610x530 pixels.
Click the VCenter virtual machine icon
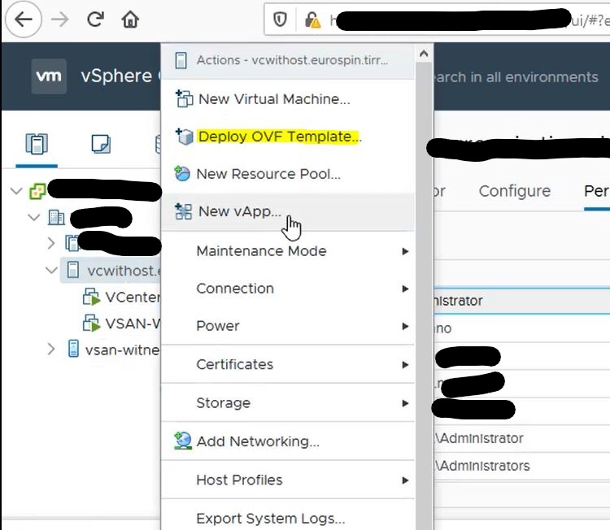(91, 297)
